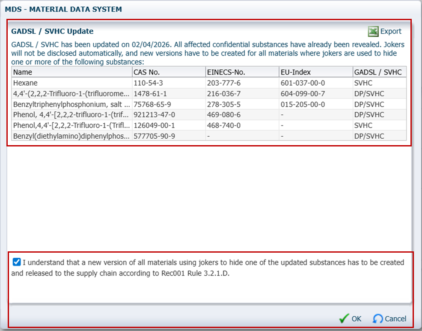This screenshot has height=331, width=422.
Task: Select the Hexane row
Action: click(x=209, y=83)
